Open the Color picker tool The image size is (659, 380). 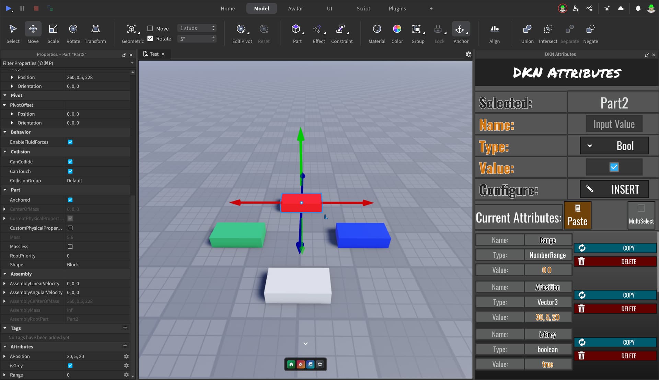point(397,33)
